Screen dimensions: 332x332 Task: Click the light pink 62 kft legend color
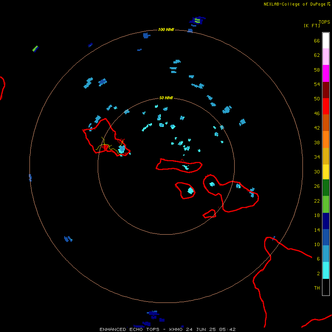(x=326, y=57)
